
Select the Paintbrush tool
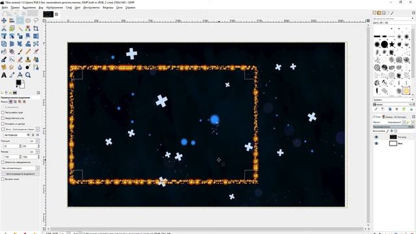(x=19, y=52)
